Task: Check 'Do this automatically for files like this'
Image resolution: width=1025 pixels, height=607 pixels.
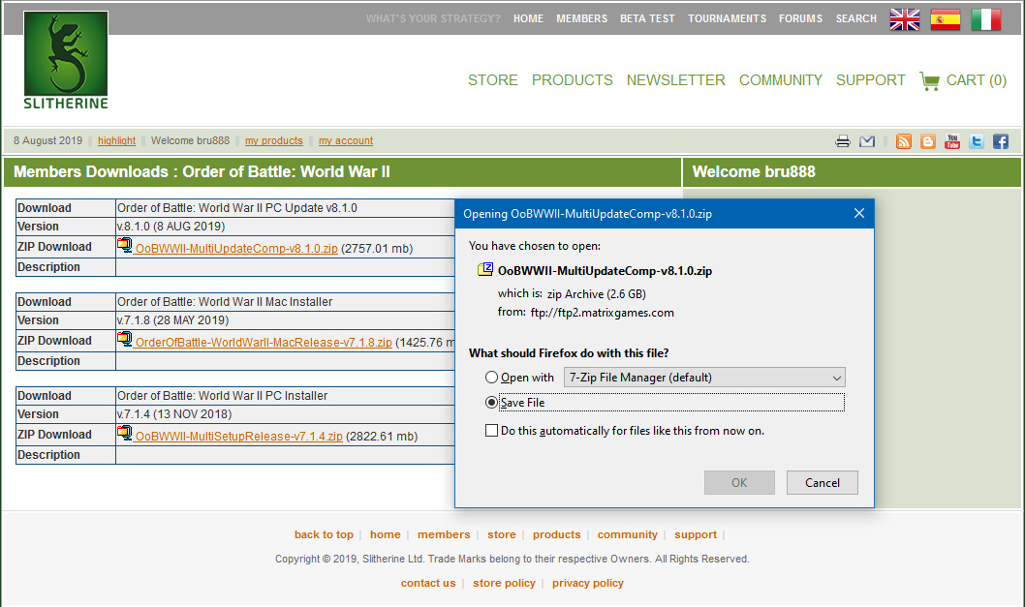Action: click(x=492, y=431)
